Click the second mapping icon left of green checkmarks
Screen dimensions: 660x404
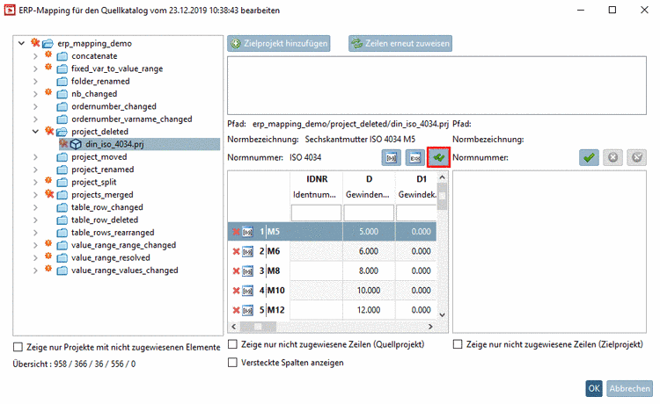[x=415, y=158]
